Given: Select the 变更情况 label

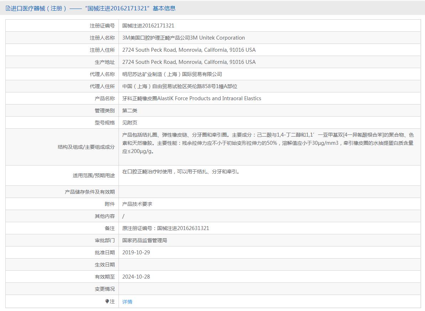Looking at the screenshot, I should [x=105, y=289].
